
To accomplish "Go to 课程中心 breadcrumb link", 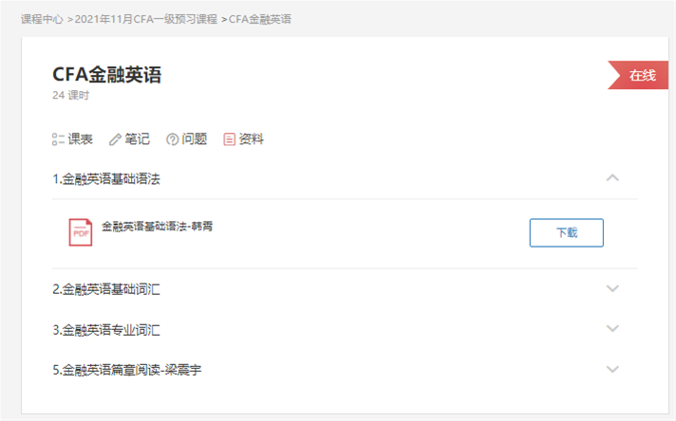I will 42,19.
